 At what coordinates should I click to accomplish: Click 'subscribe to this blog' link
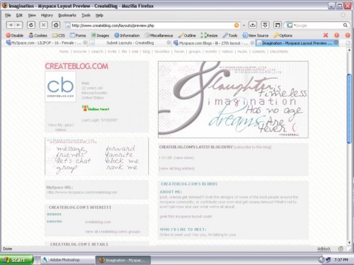click(253, 147)
